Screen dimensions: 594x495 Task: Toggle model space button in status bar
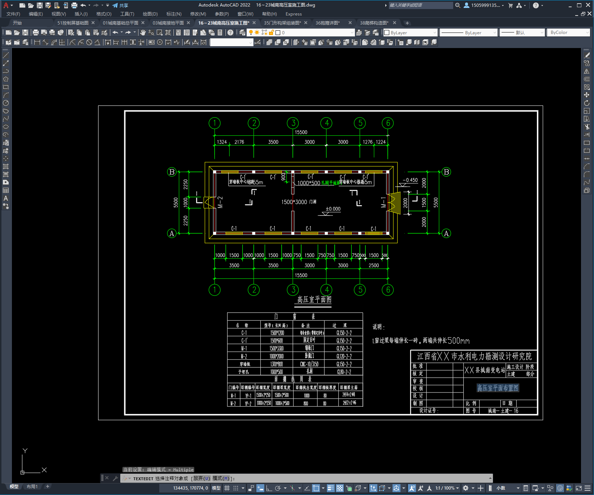(x=216, y=488)
